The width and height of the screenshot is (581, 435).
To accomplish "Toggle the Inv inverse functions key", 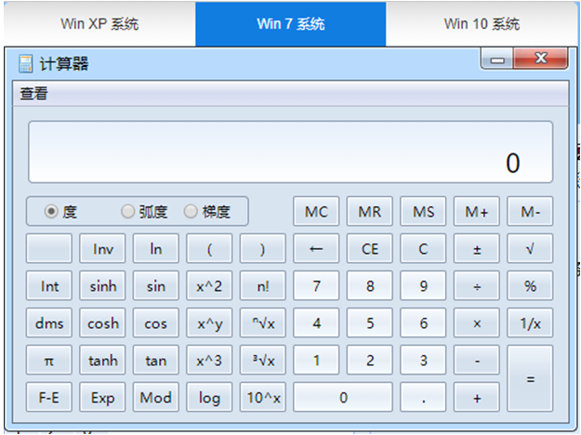I will click(x=102, y=248).
